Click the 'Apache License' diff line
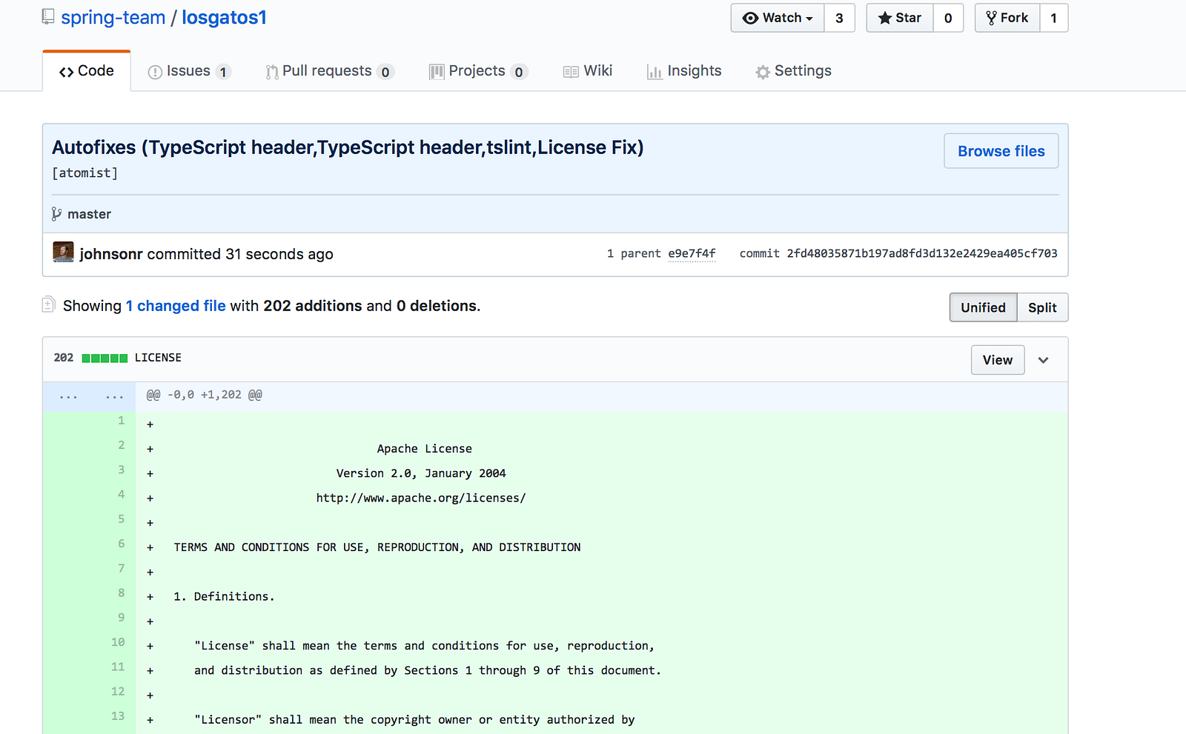 point(424,449)
